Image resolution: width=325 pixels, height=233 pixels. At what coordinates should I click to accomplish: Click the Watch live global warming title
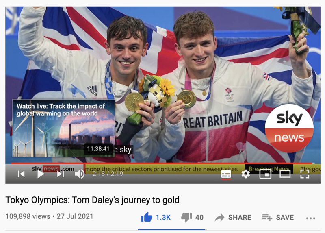click(61, 110)
